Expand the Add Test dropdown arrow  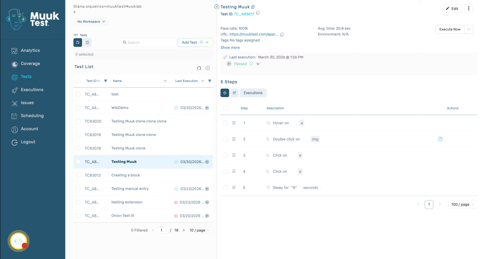coord(207,42)
